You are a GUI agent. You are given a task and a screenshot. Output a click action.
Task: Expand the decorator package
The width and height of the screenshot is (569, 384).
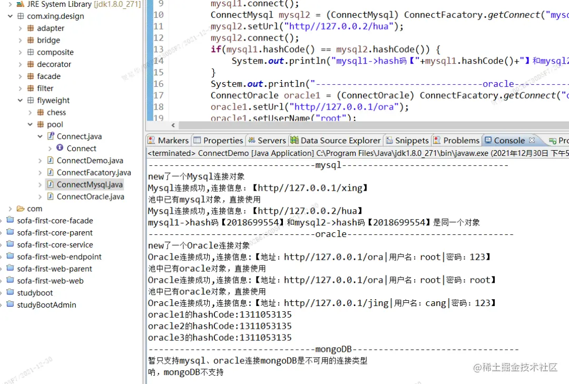point(21,64)
